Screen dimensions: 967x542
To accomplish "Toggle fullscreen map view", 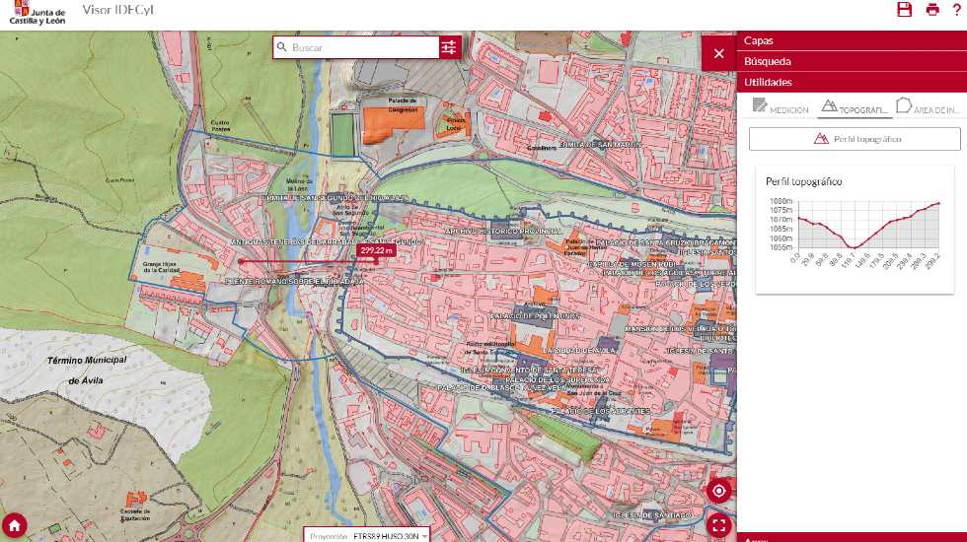I will click(x=718, y=525).
